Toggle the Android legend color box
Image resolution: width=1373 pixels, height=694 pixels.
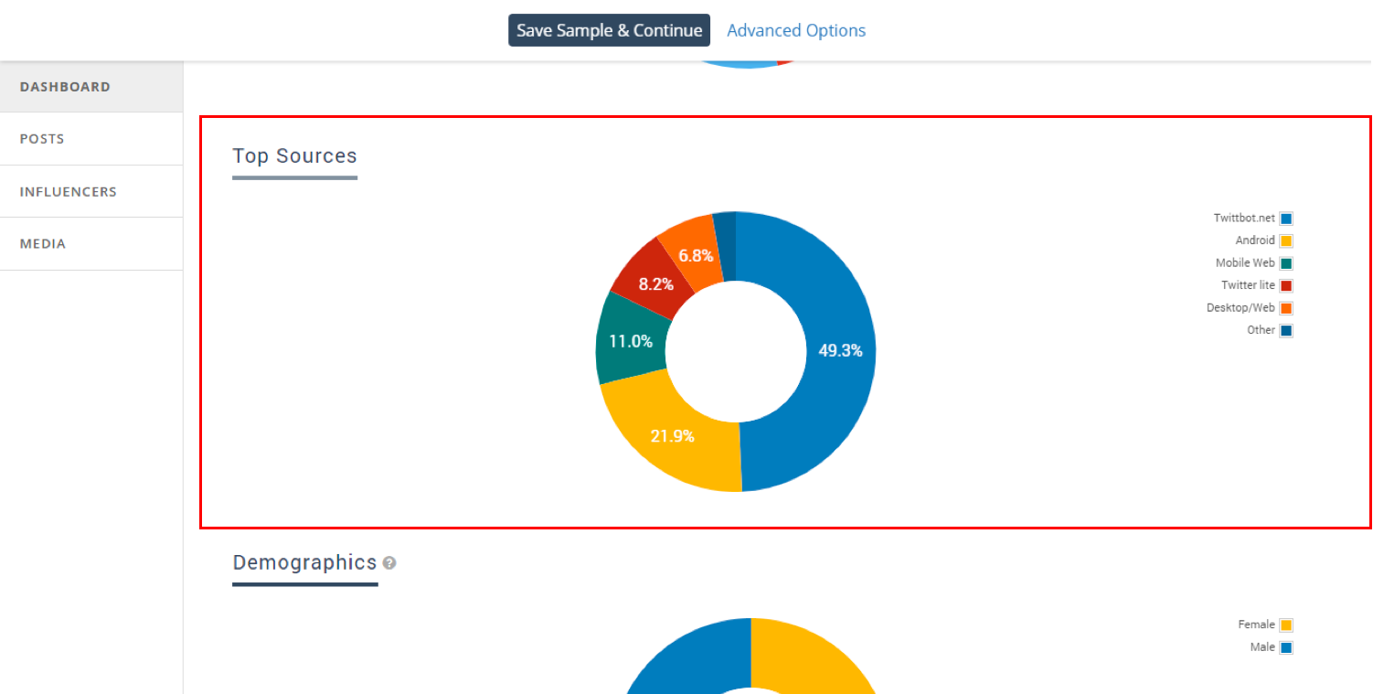click(1286, 240)
